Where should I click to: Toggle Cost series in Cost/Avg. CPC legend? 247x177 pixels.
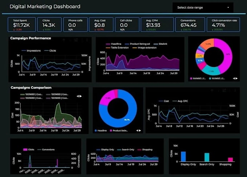point(164,101)
